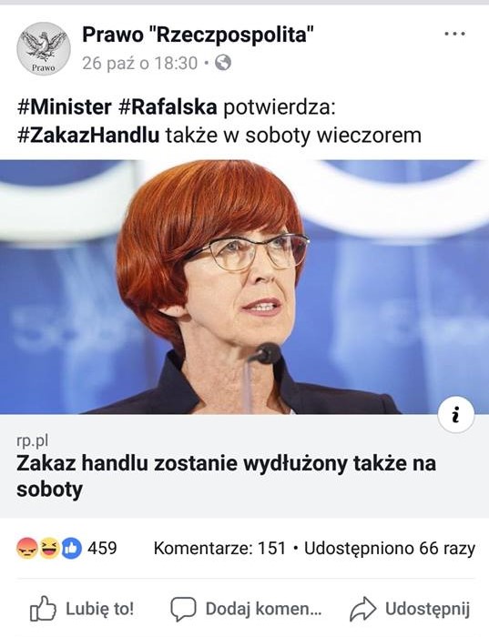The image size is (489, 637).
Task: Click the thumbs-up Lubię to! icon
Action: [x=43, y=609]
